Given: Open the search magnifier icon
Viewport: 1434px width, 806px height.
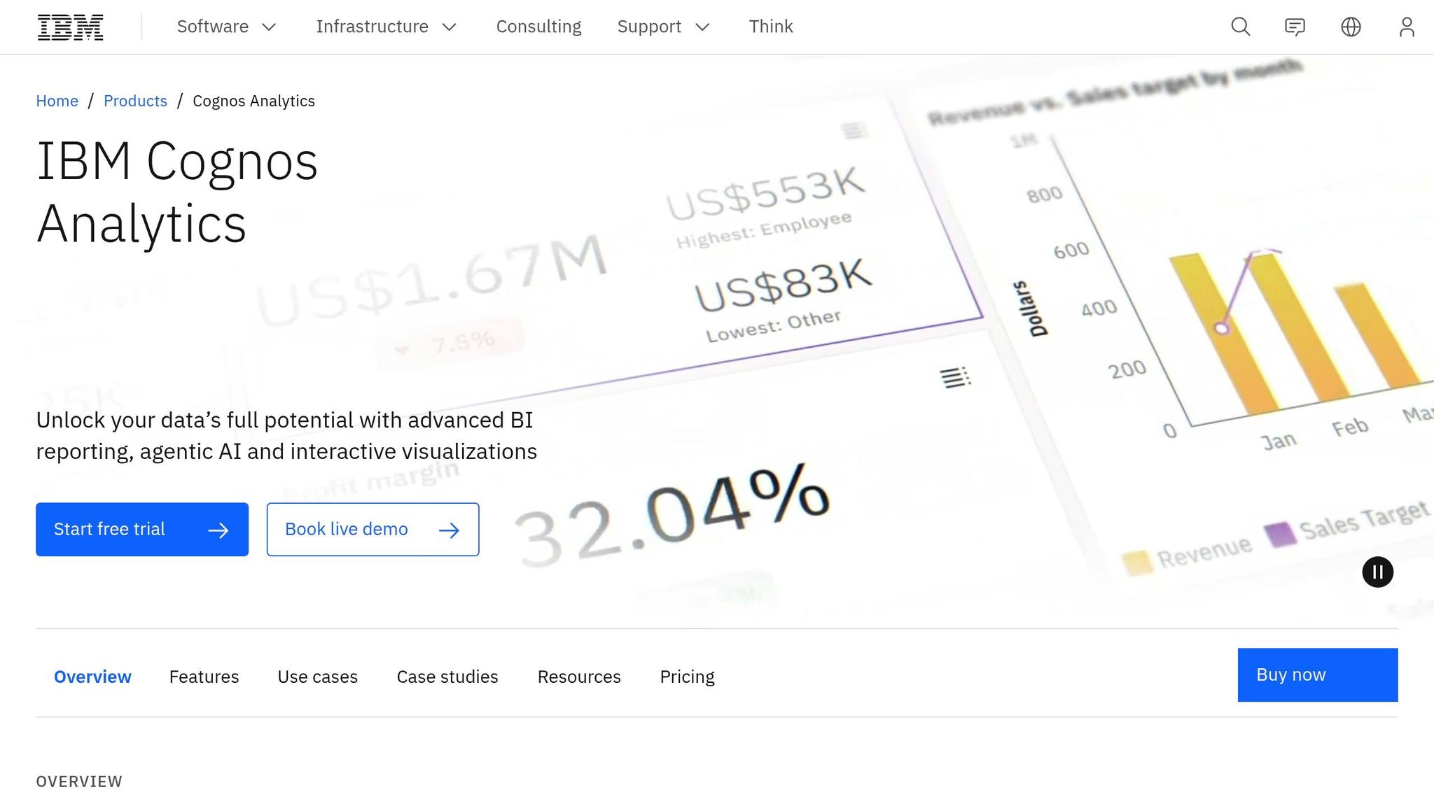Looking at the screenshot, I should [x=1240, y=27].
